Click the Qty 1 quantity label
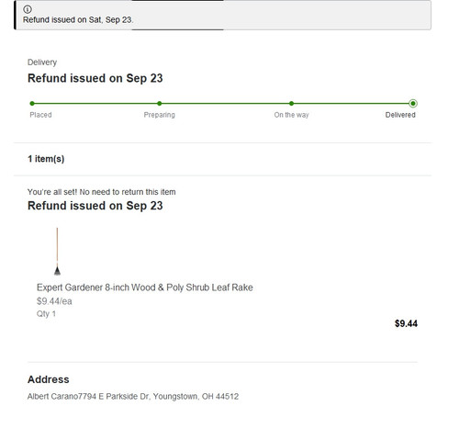 [x=46, y=314]
